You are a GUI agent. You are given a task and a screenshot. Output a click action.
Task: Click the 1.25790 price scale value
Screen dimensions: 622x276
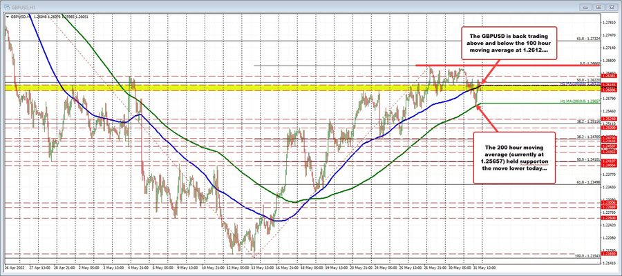pyautogui.click(x=610, y=98)
